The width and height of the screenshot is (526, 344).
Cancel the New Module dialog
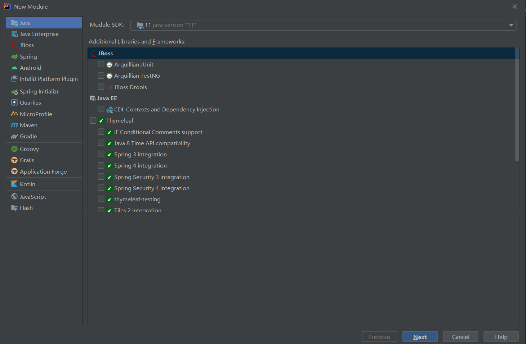pyautogui.click(x=460, y=337)
